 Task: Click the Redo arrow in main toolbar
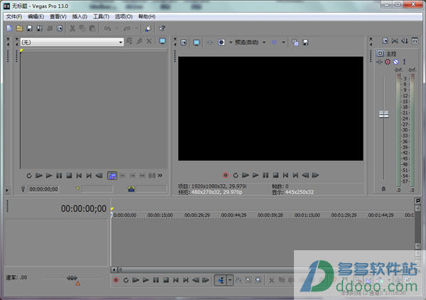point(127,28)
